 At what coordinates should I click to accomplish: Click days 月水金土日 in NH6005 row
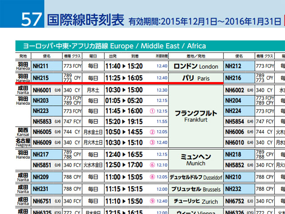point(93,132)
